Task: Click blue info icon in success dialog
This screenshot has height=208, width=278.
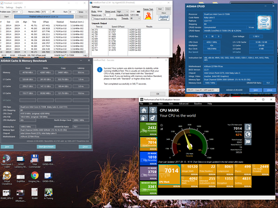Action: click(100, 69)
